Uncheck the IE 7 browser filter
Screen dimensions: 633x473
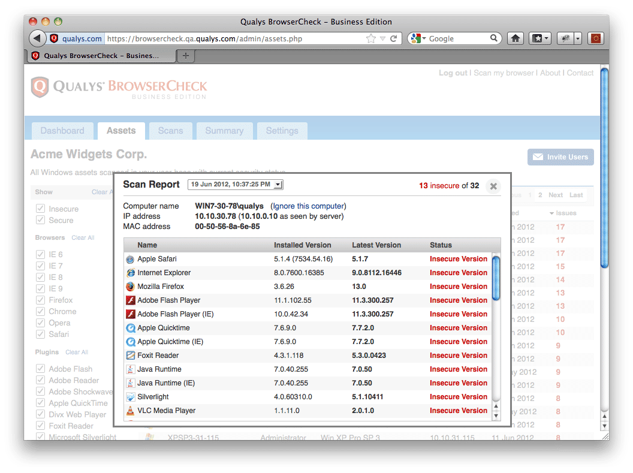coord(40,265)
